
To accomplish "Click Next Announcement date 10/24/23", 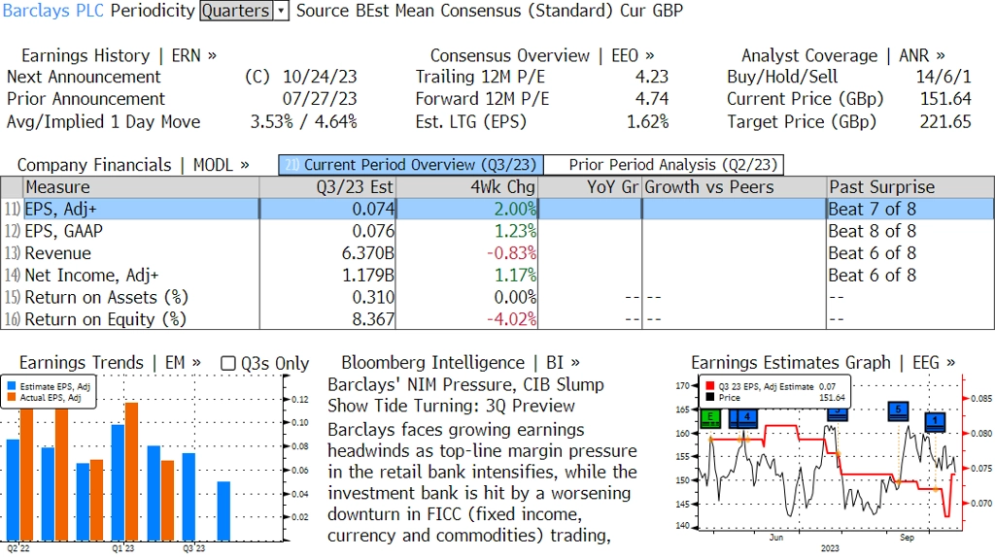I will (320, 77).
